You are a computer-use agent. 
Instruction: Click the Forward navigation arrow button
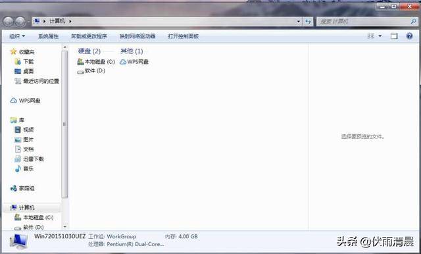[x=20, y=22]
